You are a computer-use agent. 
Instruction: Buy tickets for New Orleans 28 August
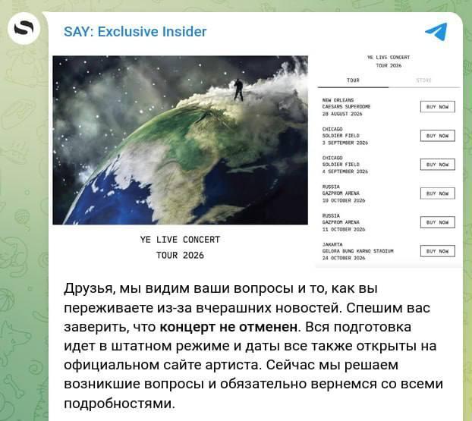(437, 107)
